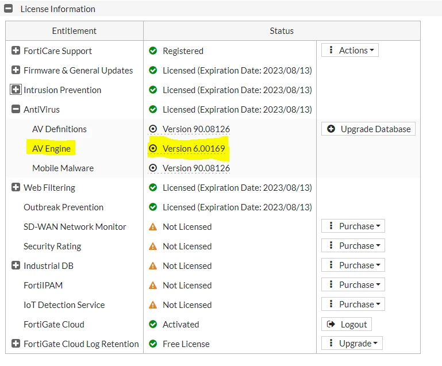Click the version icon beside AV Definitions version
The image size is (442, 366).
tap(153, 129)
